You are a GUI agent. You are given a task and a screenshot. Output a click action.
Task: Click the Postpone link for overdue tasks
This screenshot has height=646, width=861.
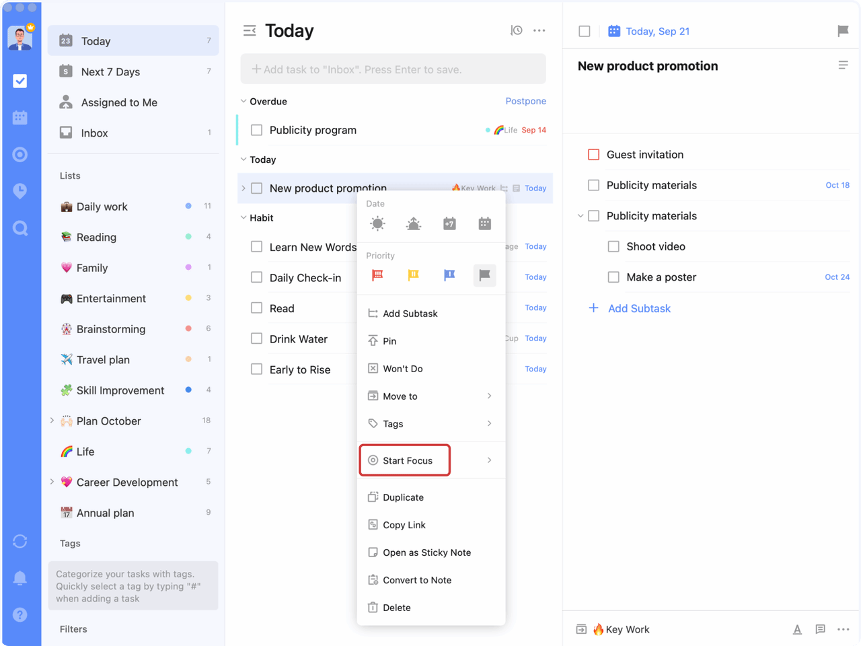coord(526,101)
